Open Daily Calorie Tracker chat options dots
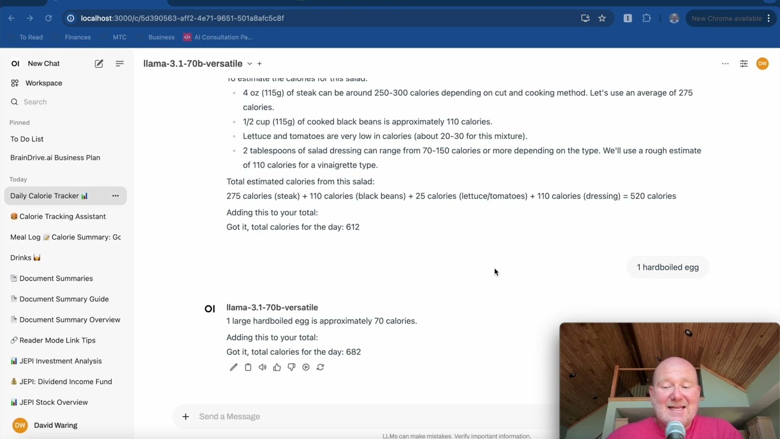 [x=115, y=196]
